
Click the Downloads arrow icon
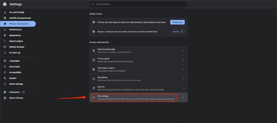coord(5,67)
